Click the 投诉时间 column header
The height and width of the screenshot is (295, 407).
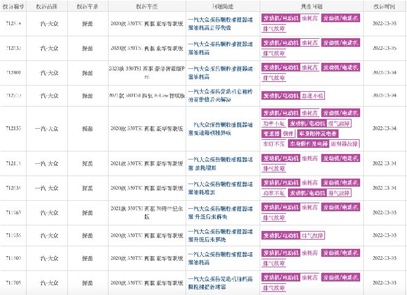coord(384,7)
